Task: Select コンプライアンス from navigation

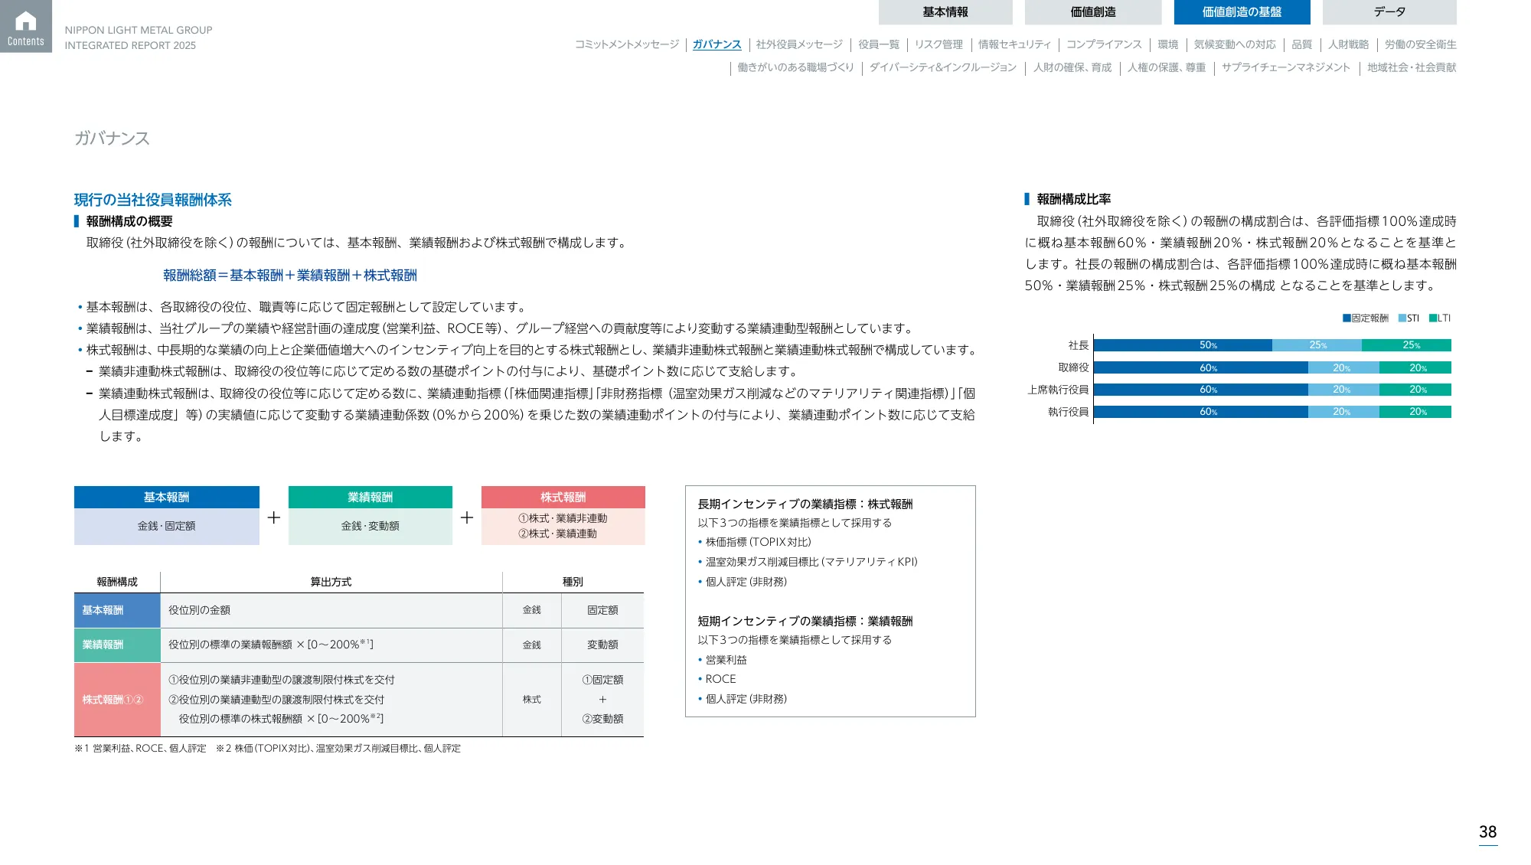Action: pyautogui.click(x=1106, y=44)
